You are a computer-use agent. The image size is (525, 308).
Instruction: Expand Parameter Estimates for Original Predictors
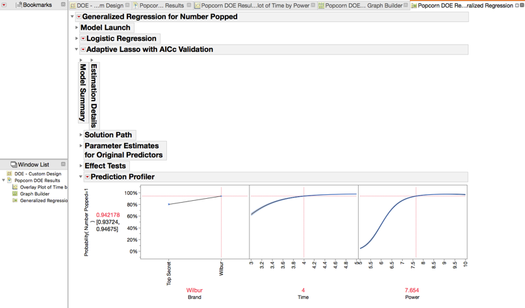(81, 146)
